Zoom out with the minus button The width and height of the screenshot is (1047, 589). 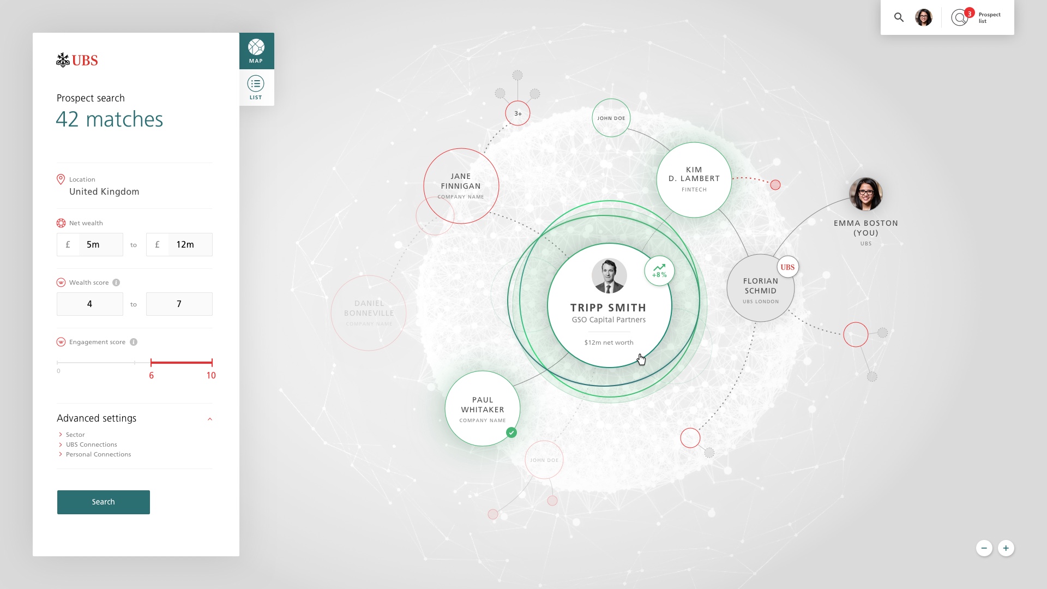(x=984, y=548)
